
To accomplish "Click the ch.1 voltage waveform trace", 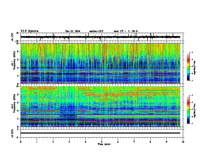I will [100, 37].
